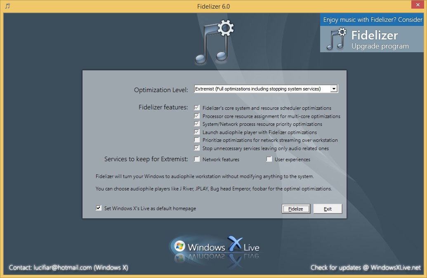Click Check for updates @ WindowsXLive.net
The height and width of the screenshot is (278, 427).
tap(366, 268)
